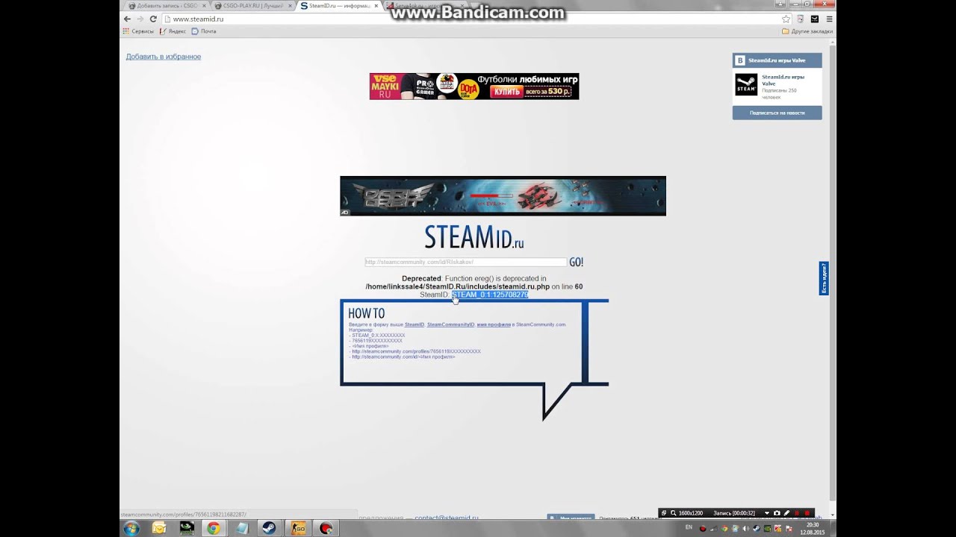Open the Сервисы apps shortcut
The height and width of the screenshot is (537, 956).
point(138,31)
